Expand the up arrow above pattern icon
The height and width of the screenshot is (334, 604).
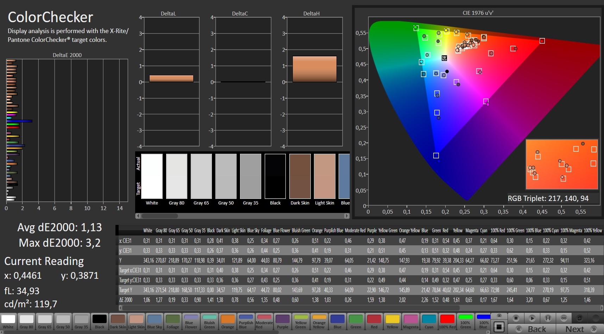[499, 315]
